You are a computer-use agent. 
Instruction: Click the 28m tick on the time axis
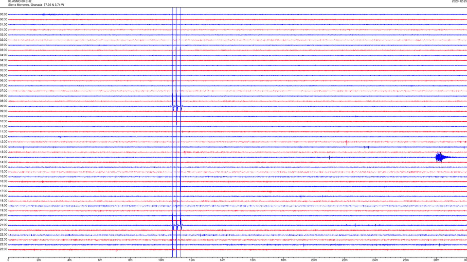tap(436, 260)
